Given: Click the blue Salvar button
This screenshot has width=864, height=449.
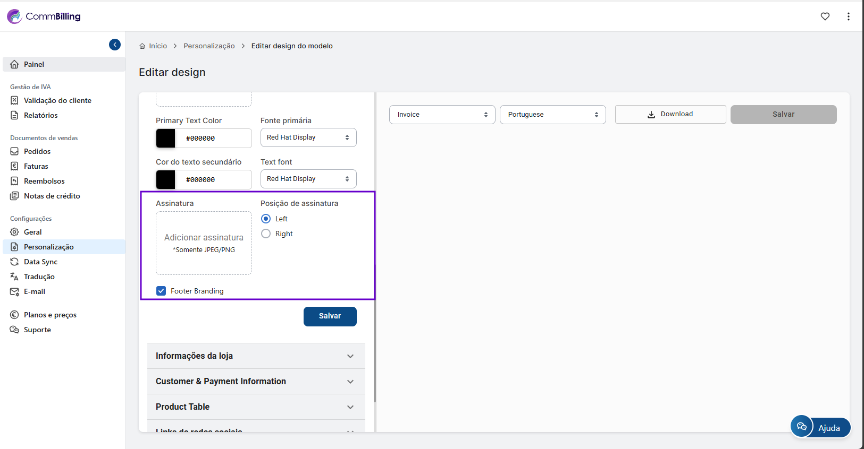Looking at the screenshot, I should coord(330,316).
